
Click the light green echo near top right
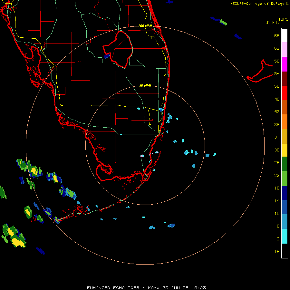(x=223, y=22)
